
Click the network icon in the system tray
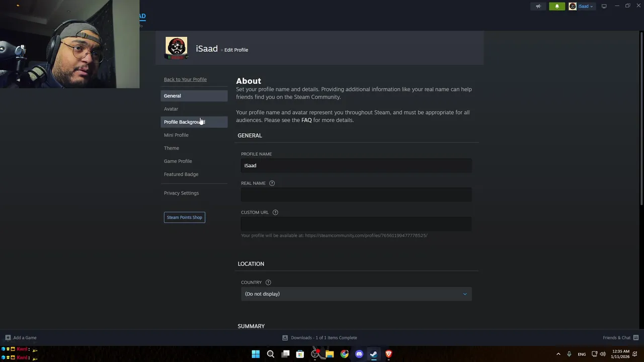coord(594,354)
